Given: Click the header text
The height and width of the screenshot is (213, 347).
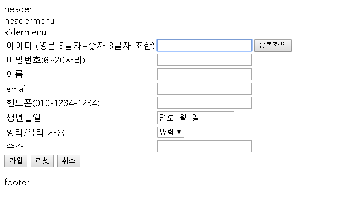Looking at the screenshot, I should pos(18,9).
